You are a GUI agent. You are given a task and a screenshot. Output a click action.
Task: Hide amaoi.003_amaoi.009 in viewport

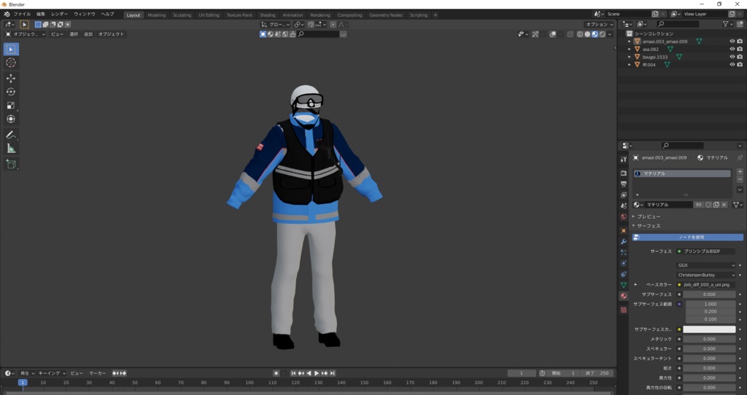[732, 42]
